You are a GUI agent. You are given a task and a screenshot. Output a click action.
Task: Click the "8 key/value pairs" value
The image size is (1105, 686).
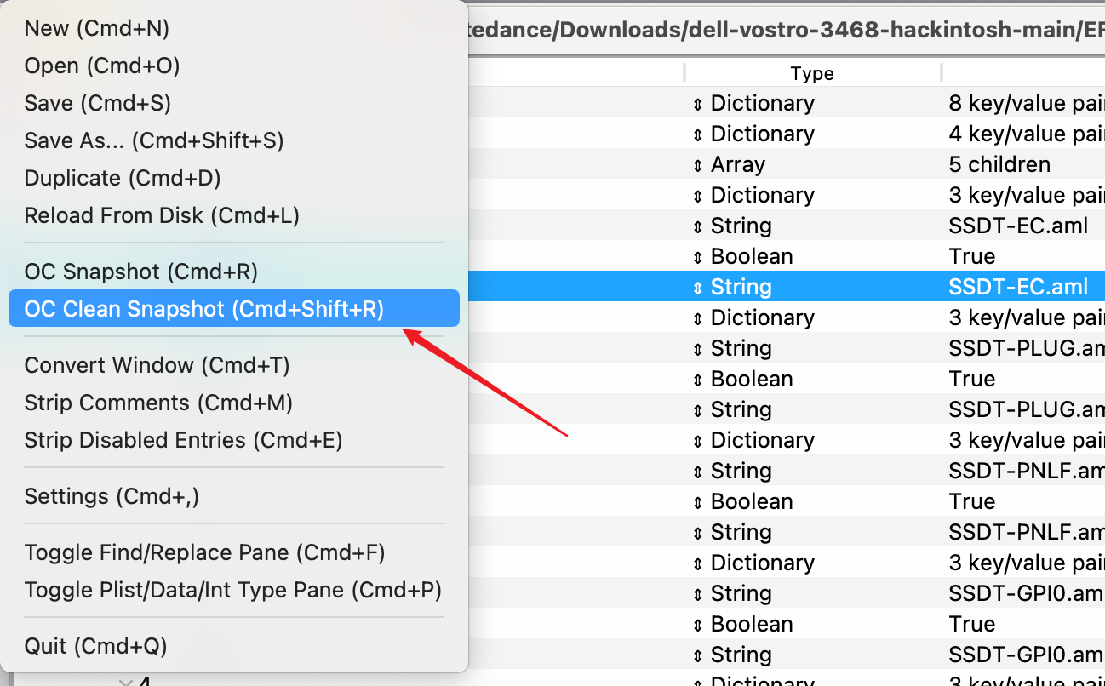click(1027, 103)
